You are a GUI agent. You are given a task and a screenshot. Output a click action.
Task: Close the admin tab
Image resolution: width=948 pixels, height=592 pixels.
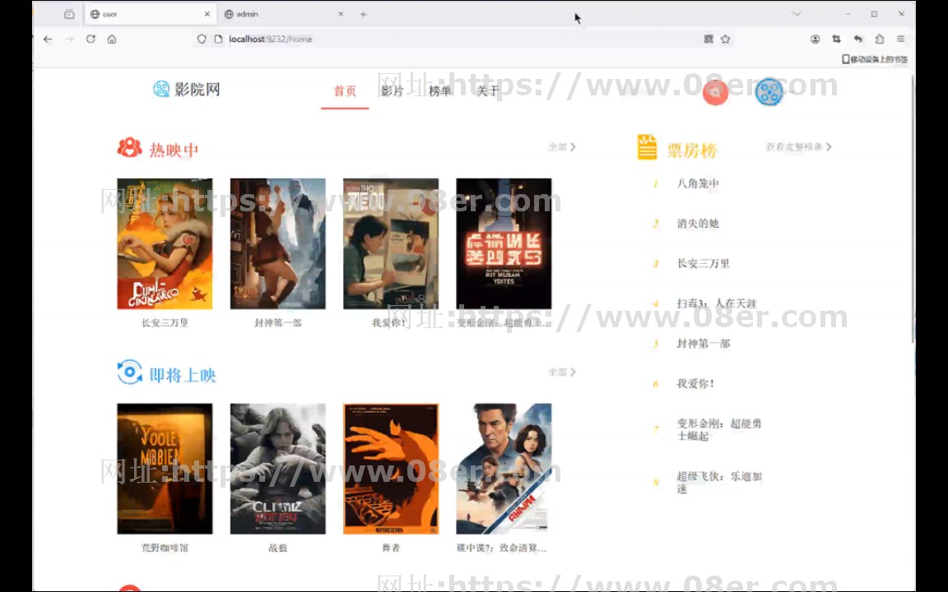[341, 14]
